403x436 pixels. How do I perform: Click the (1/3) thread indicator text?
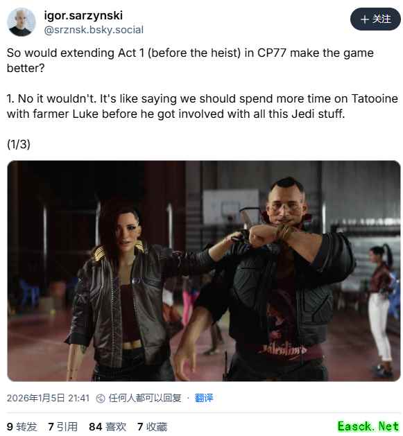[19, 144]
